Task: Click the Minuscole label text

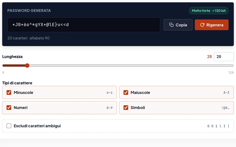Action: [x=24, y=92]
